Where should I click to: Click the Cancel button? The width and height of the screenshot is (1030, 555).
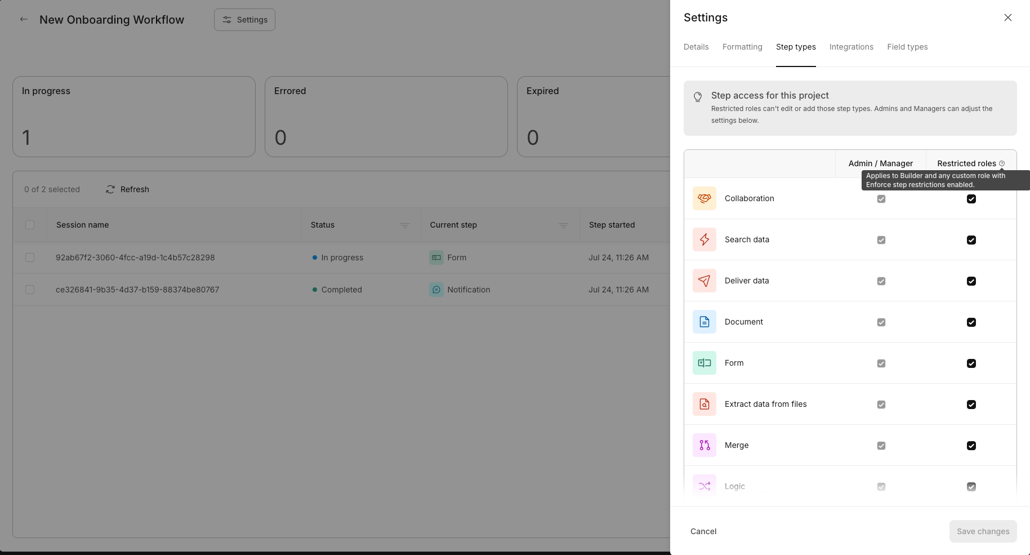tap(703, 531)
